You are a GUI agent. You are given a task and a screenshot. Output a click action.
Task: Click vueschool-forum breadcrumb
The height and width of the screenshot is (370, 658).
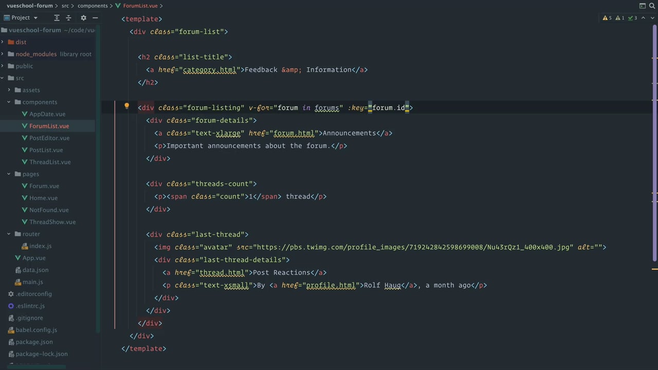coord(30,6)
